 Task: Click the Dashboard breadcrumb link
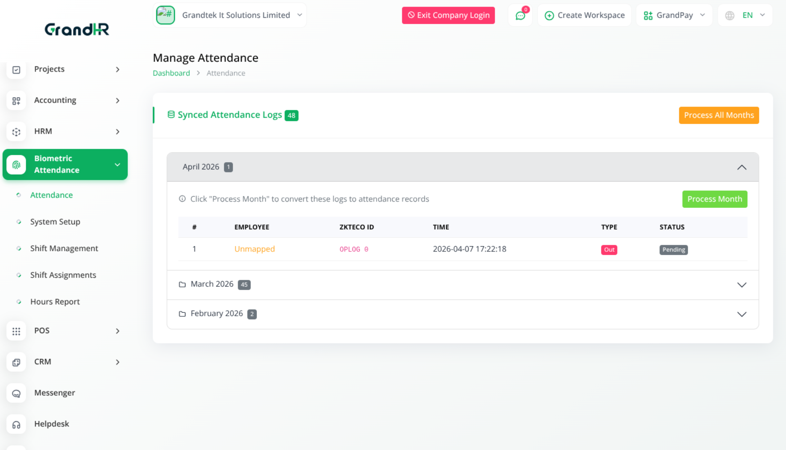click(171, 73)
